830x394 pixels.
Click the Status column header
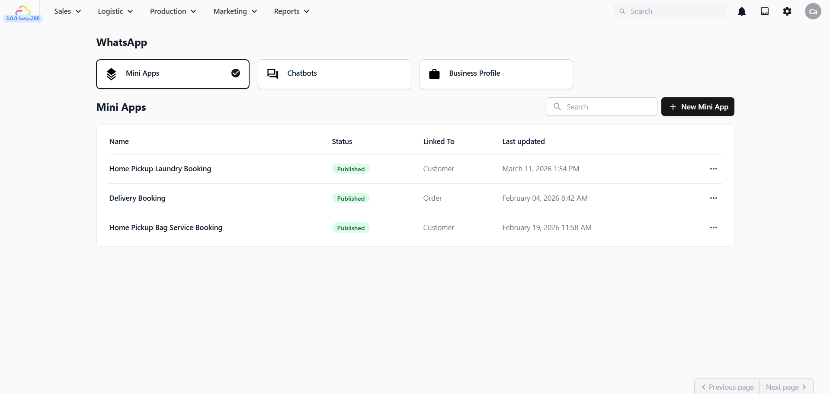point(342,141)
